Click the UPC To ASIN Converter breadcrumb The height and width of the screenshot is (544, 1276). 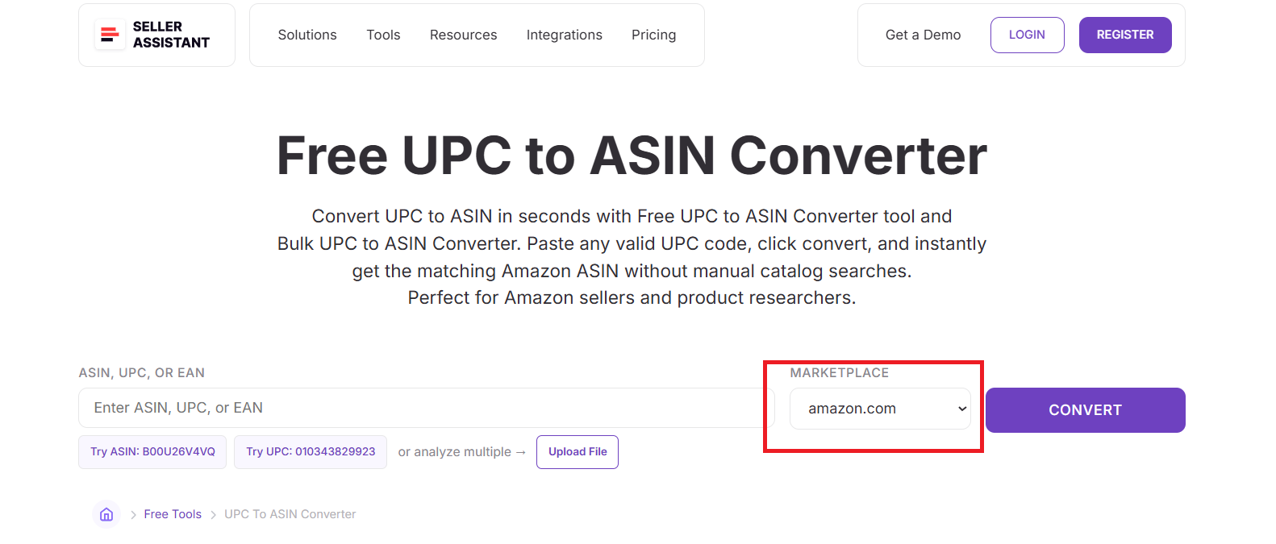click(x=290, y=513)
